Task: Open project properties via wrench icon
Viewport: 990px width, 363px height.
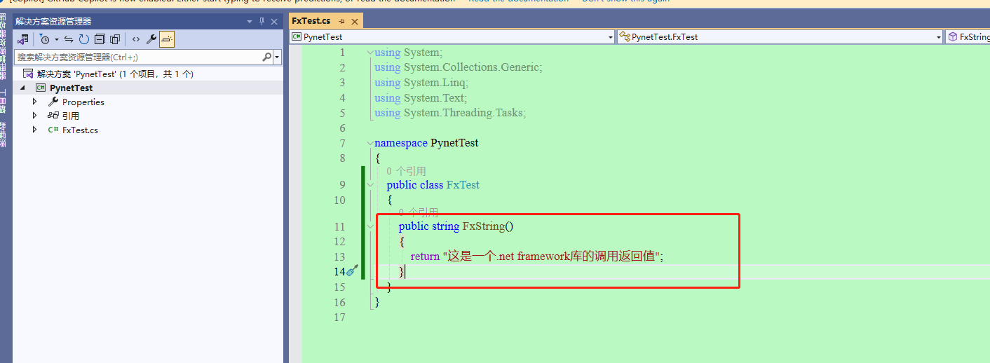Action: coord(151,39)
